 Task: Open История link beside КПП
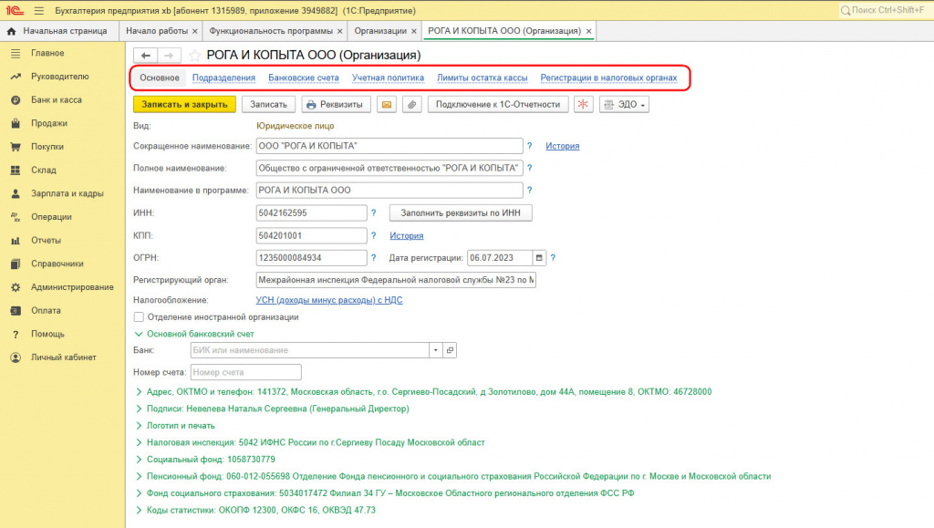pos(407,235)
